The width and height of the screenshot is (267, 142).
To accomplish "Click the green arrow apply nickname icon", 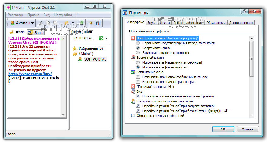I will click(x=101, y=38).
